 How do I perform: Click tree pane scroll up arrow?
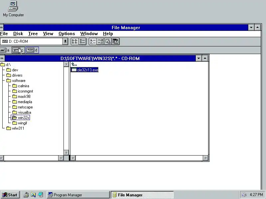[x=66, y=64]
